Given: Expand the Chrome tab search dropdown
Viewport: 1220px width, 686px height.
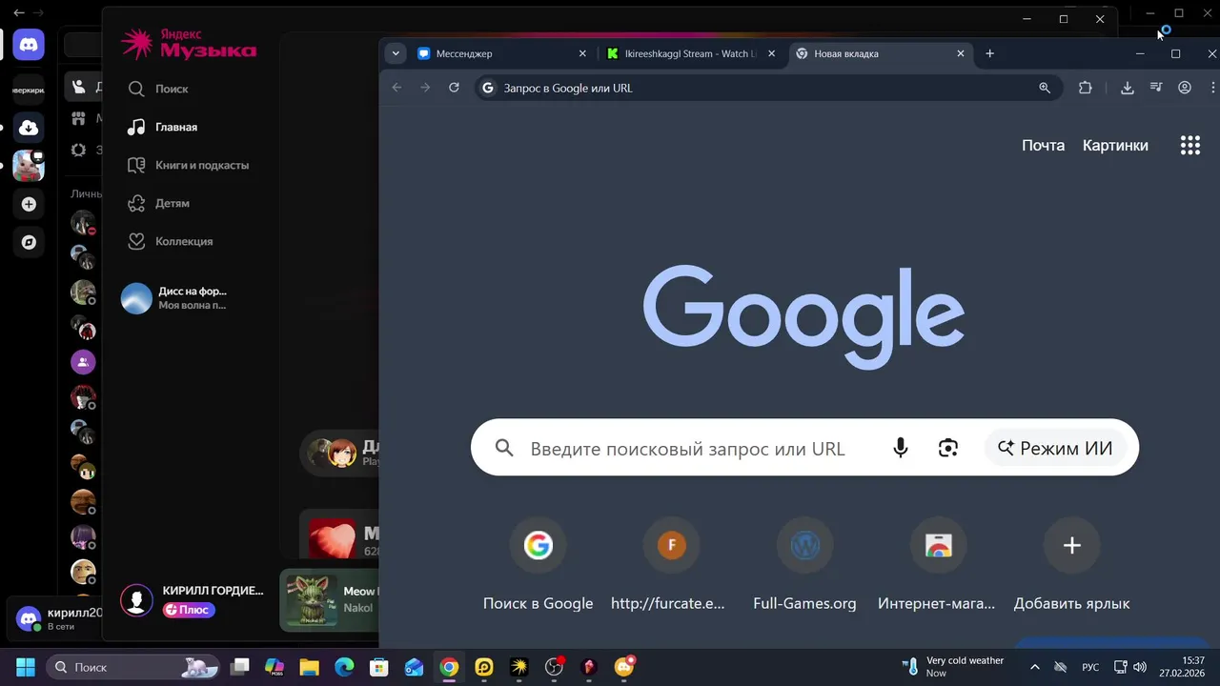Looking at the screenshot, I should (x=396, y=54).
